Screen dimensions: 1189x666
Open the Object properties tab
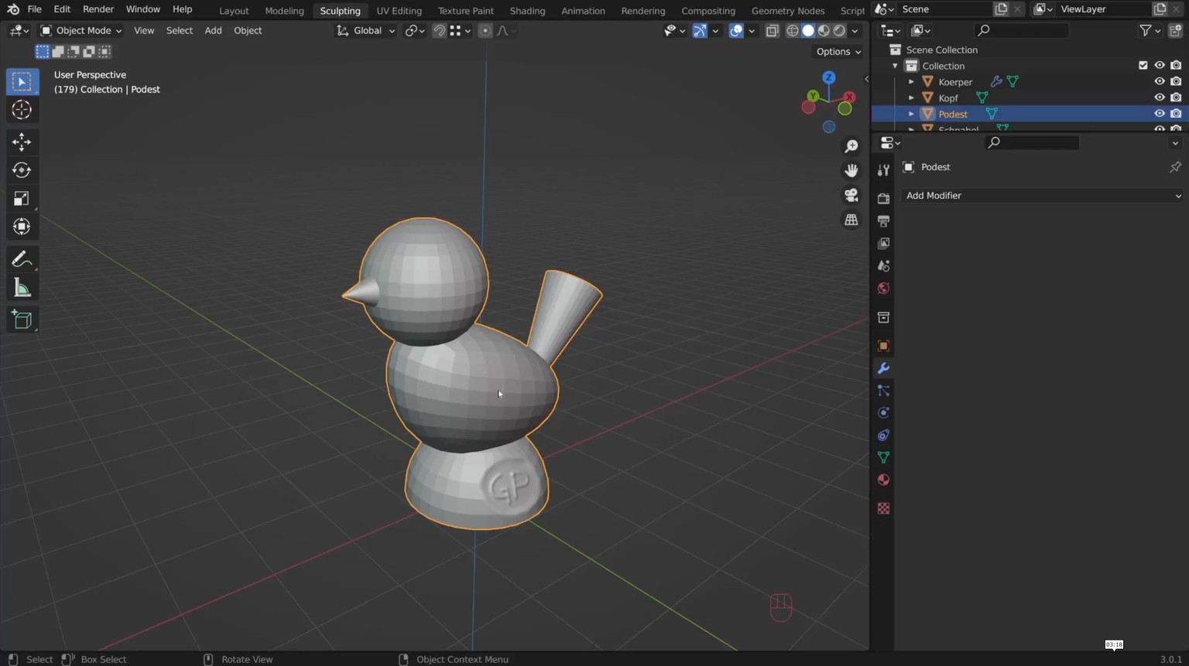pos(883,346)
